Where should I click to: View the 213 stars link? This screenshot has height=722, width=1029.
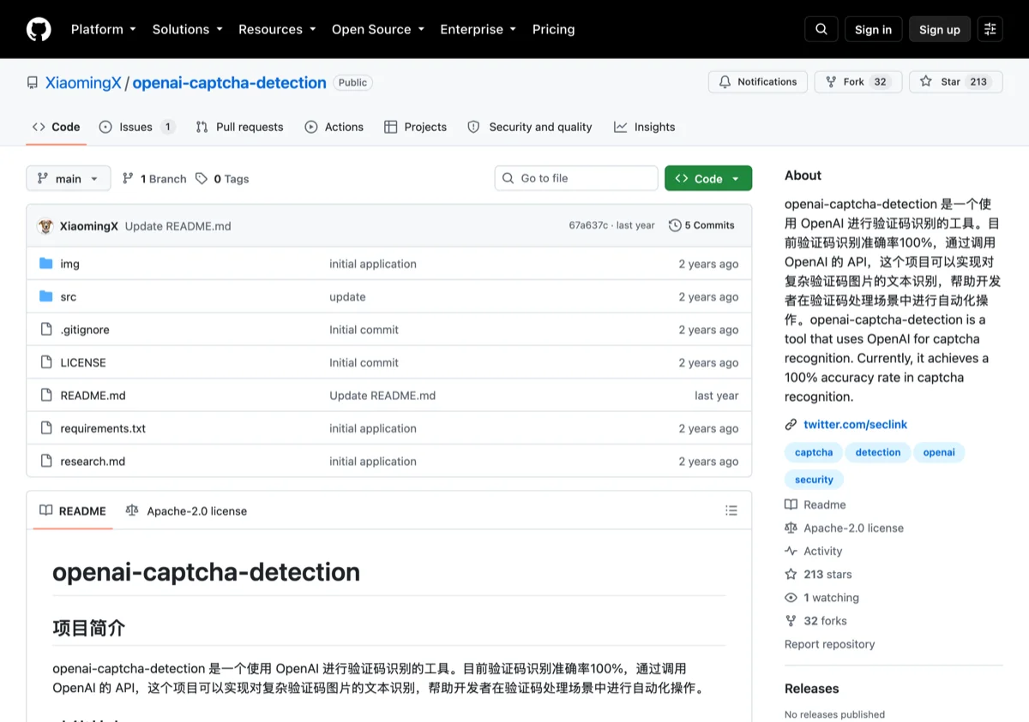point(819,574)
